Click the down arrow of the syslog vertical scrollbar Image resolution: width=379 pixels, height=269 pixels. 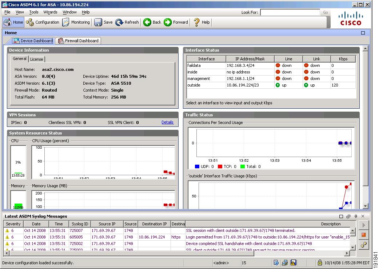(x=353, y=247)
